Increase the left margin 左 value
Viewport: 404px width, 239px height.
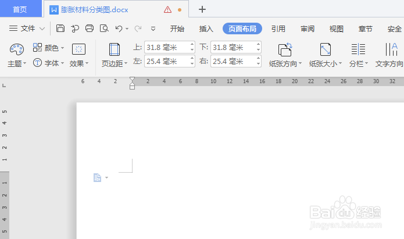[x=192, y=58]
